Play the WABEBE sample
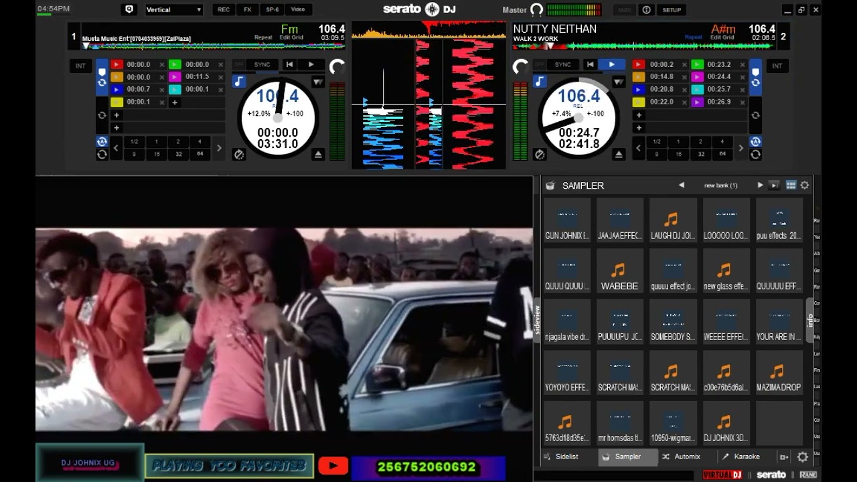This screenshot has width=857, height=482. click(x=619, y=272)
